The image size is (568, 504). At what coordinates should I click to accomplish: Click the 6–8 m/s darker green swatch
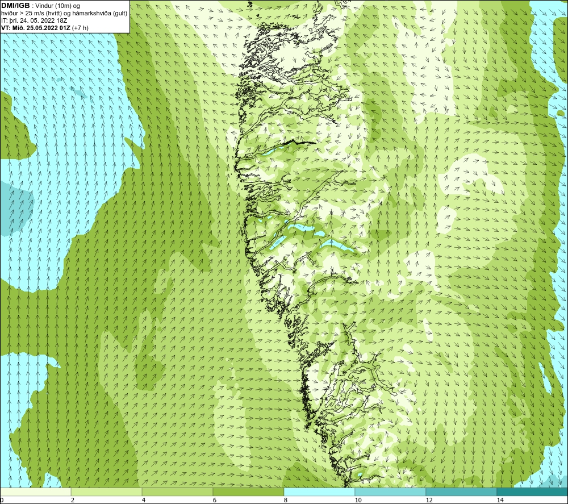(249, 491)
